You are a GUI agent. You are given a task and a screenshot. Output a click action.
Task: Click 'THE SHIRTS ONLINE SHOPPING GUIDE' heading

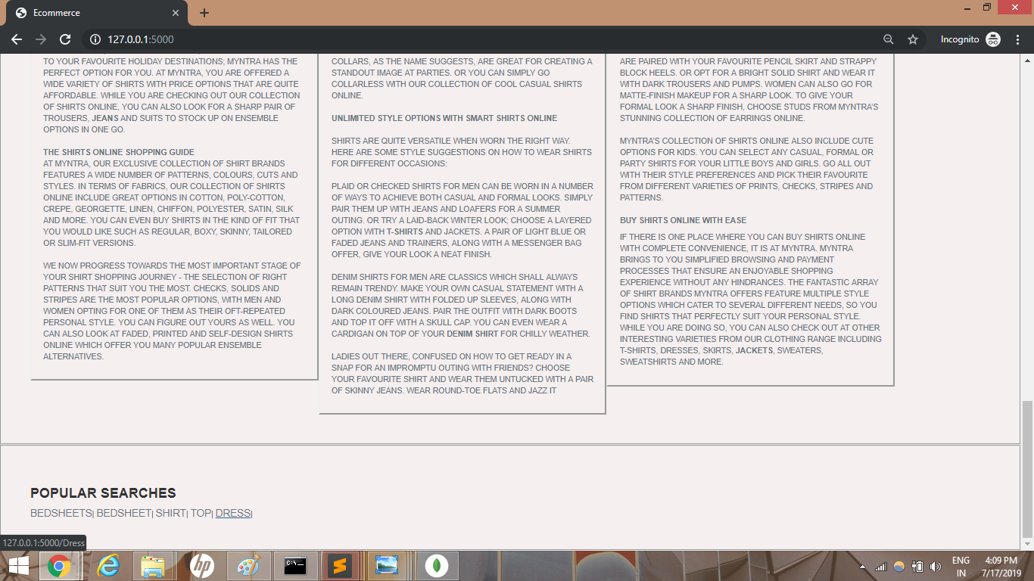point(119,152)
